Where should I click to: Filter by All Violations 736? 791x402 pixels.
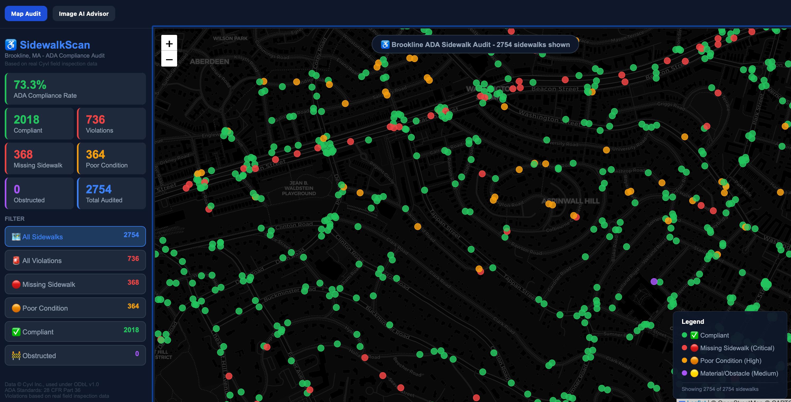click(x=75, y=260)
